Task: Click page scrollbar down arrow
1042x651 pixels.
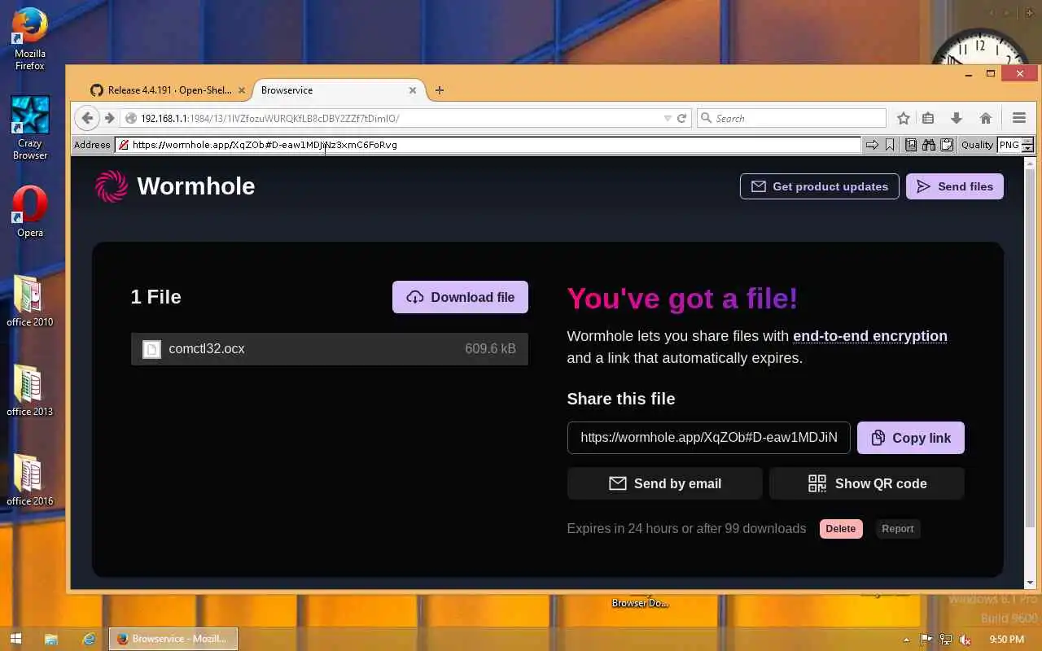Action: click(x=1030, y=583)
